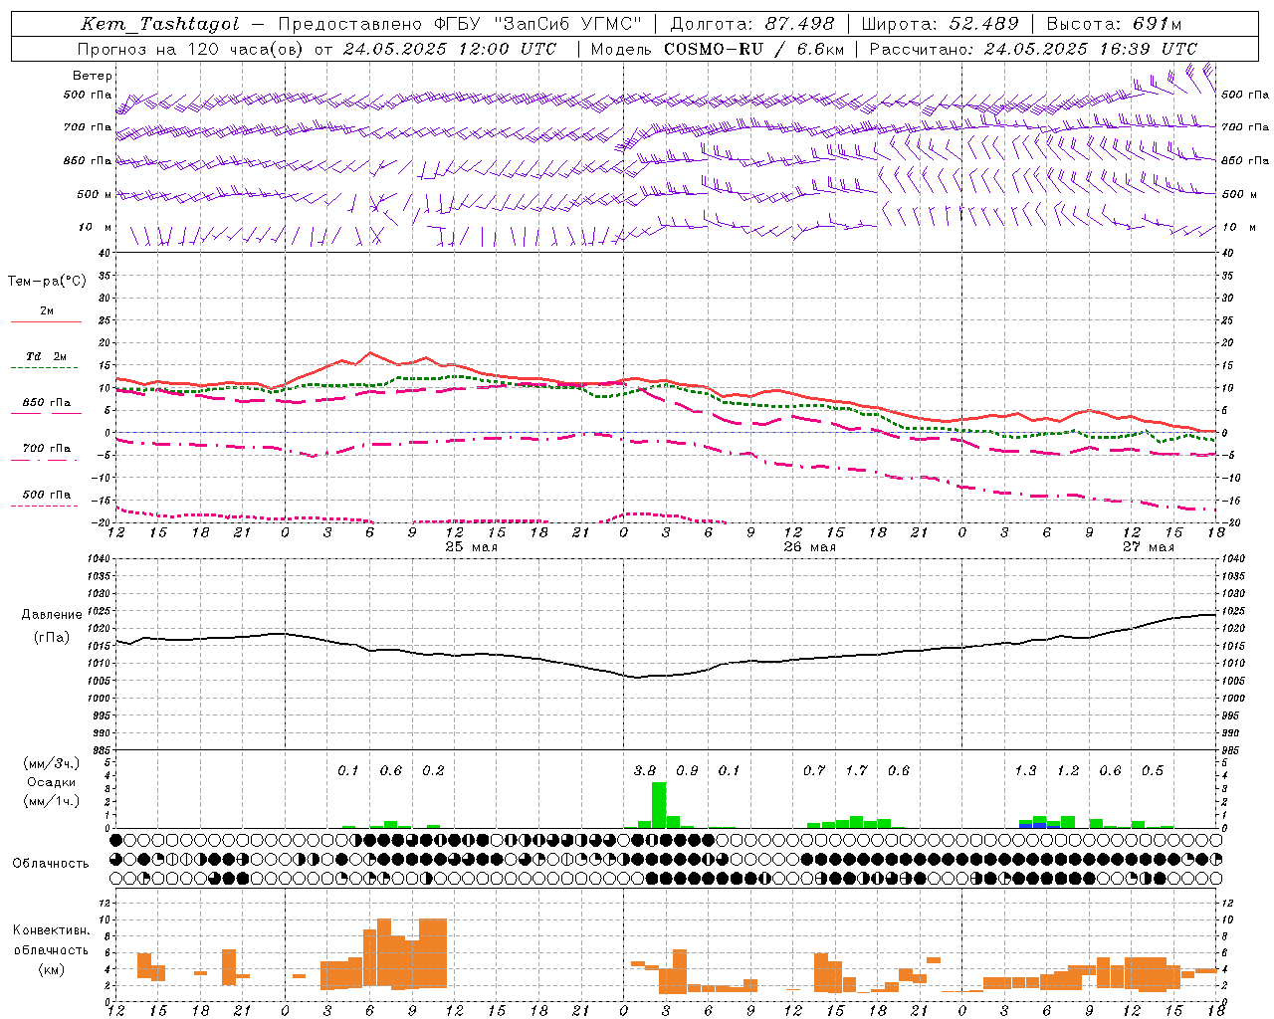Image resolution: width=1274 pixels, height=1019 pixels.
Task: Click the 'Осадки' precipitation label
Action: tap(51, 782)
